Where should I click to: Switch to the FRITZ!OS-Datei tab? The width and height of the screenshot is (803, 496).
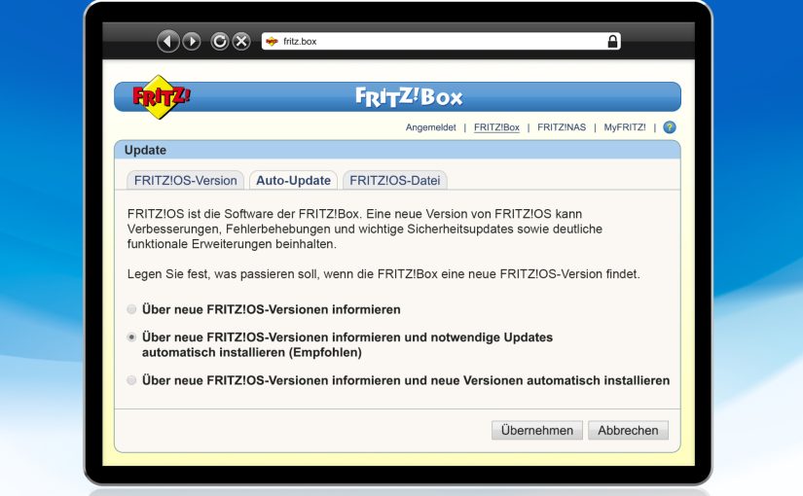coord(395,180)
